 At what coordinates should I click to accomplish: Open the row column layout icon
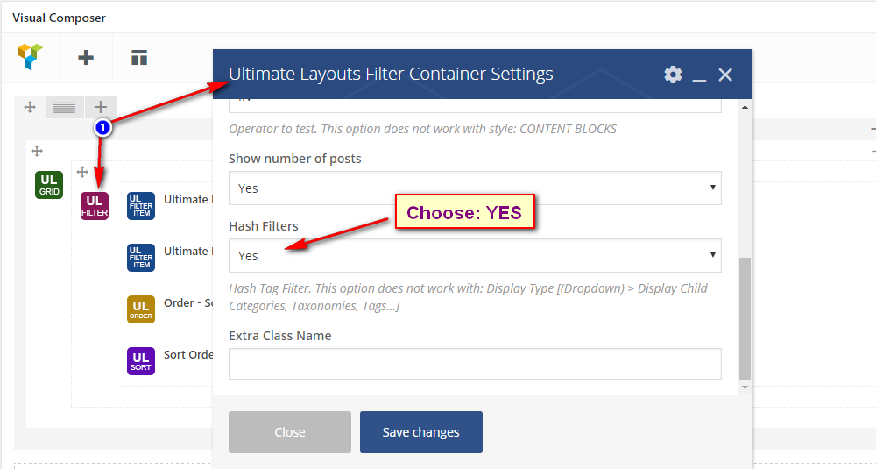[64, 107]
